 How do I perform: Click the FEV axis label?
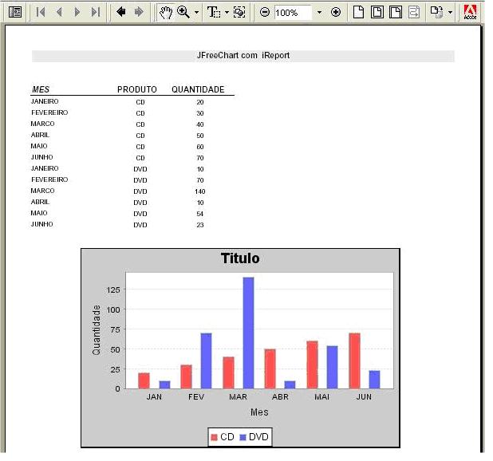coord(196,397)
